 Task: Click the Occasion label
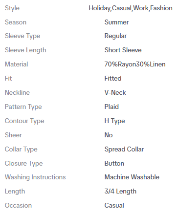18,205
